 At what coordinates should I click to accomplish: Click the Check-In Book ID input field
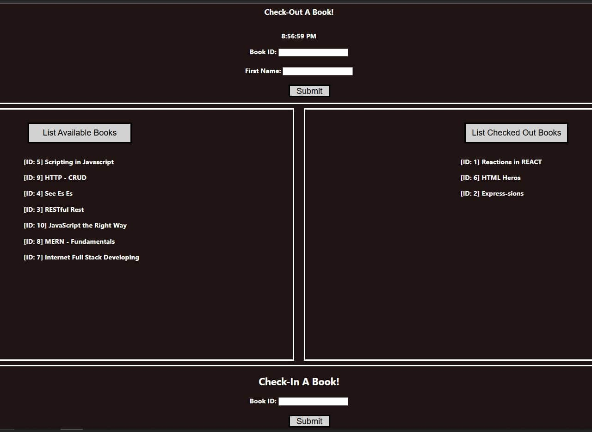313,401
